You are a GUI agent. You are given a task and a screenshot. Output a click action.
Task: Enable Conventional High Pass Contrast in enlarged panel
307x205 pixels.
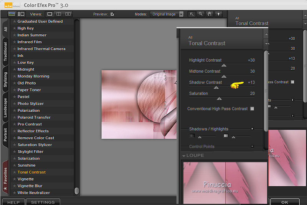252,109
